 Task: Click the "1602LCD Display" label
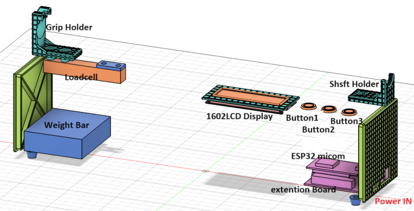point(240,116)
